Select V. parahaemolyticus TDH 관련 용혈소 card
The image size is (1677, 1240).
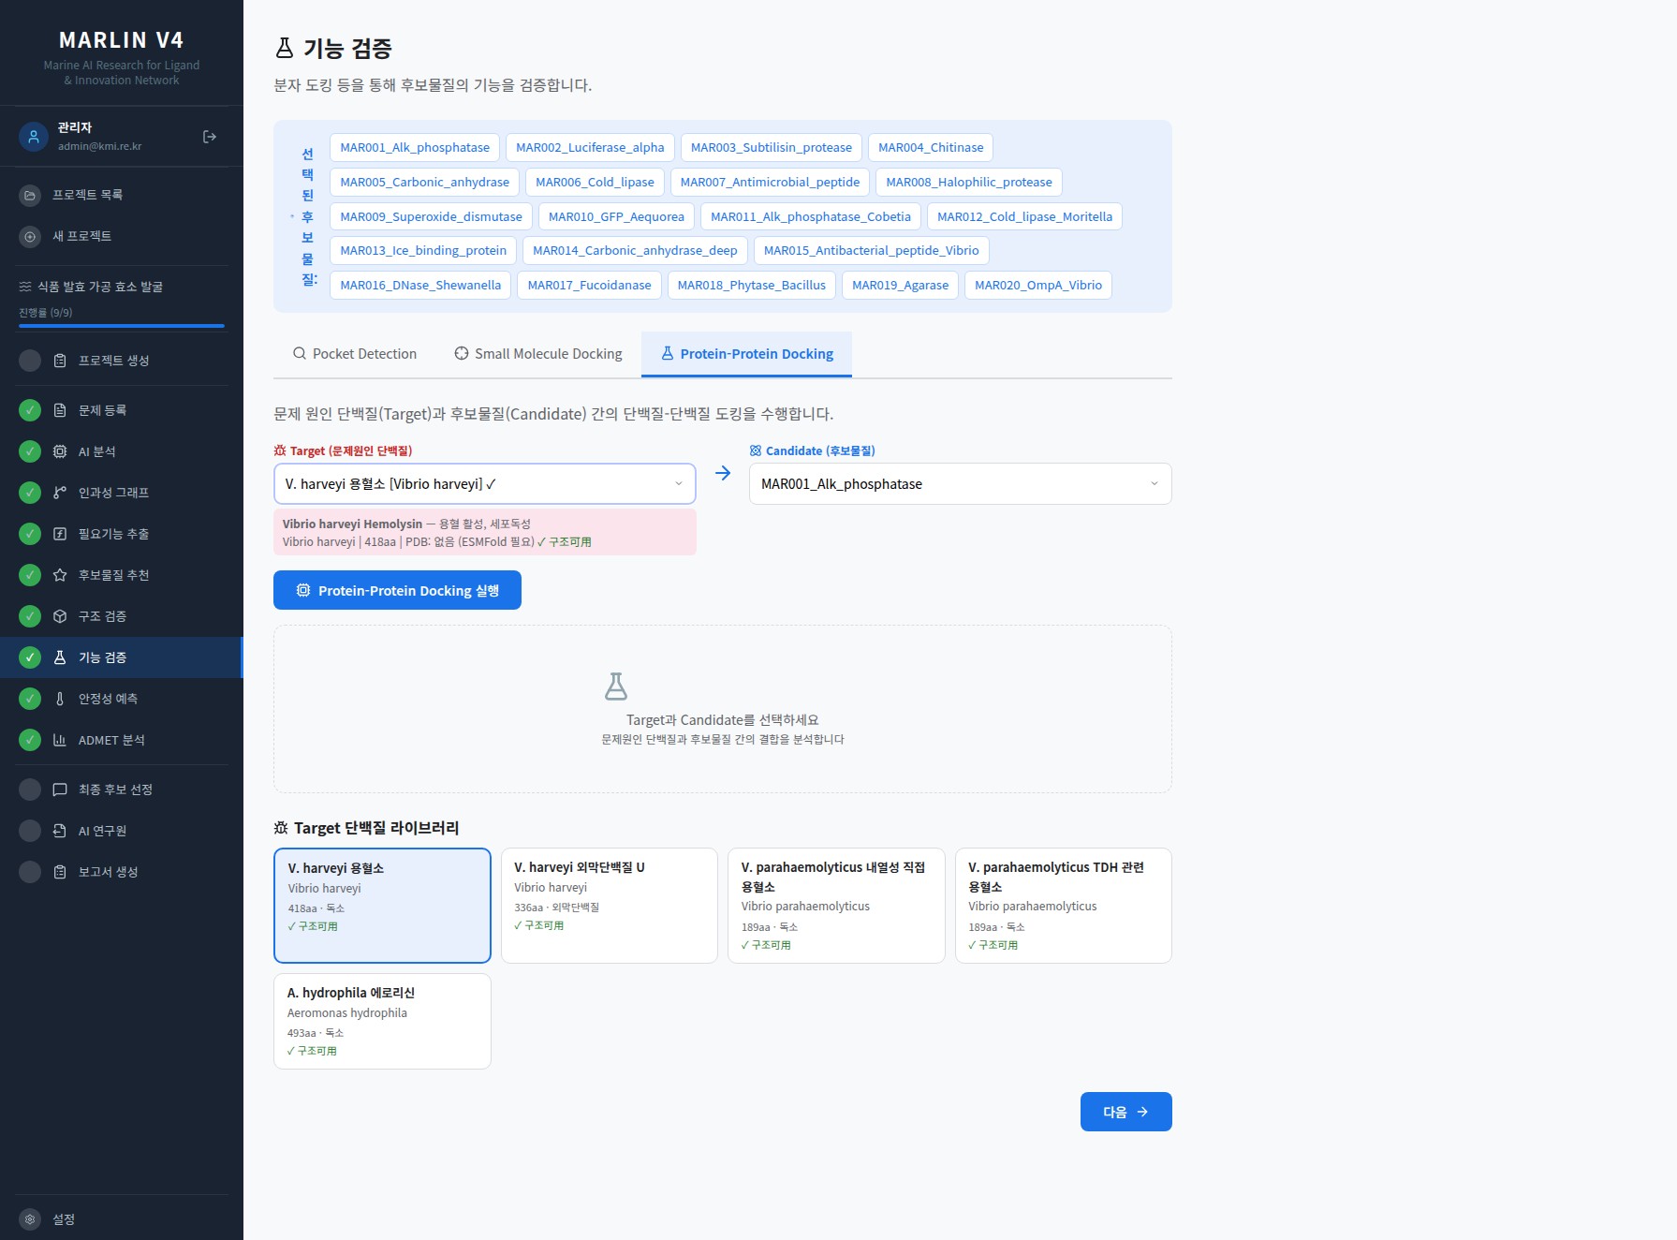[1064, 906]
